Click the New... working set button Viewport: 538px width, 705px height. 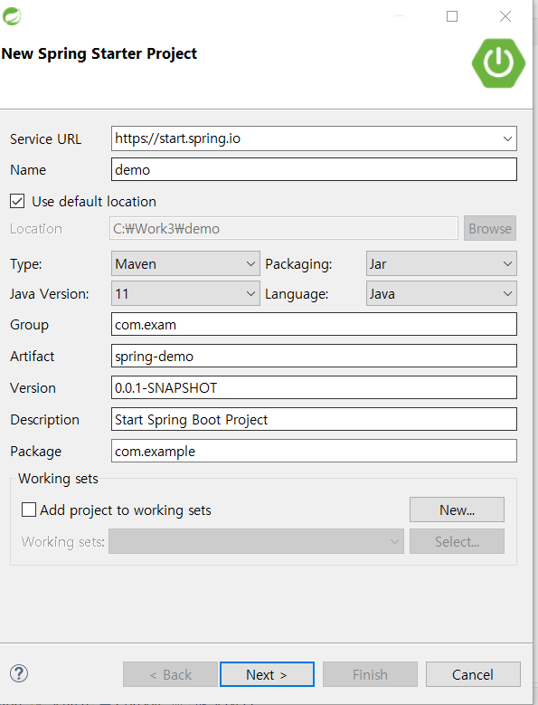pos(457,510)
